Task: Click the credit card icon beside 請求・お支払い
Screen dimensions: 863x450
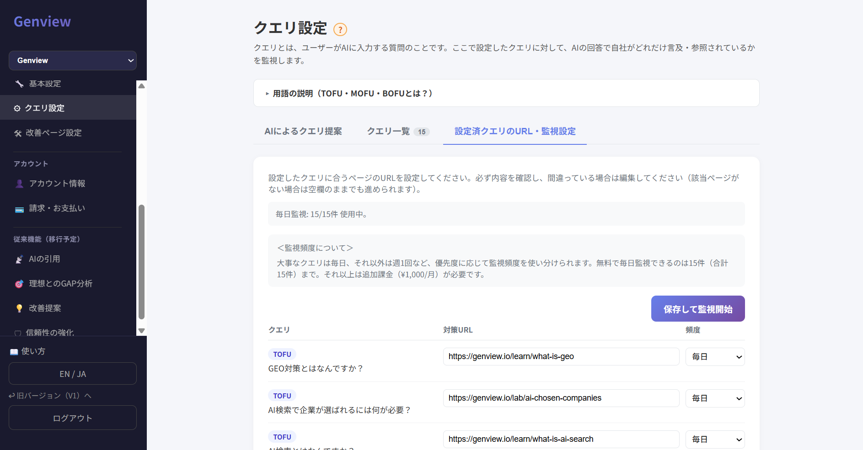Action: (x=19, y=210)
